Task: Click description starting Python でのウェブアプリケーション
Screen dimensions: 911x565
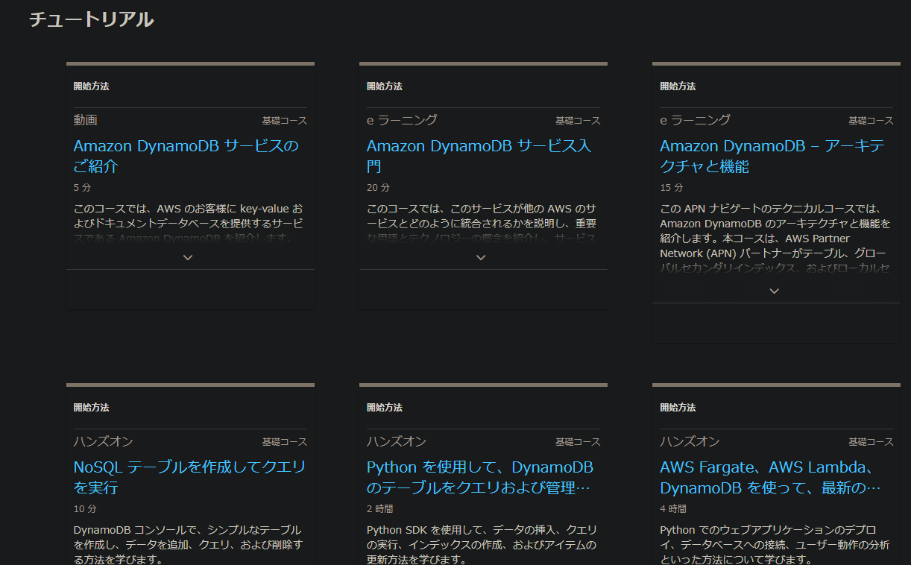Action: point(775,545)
